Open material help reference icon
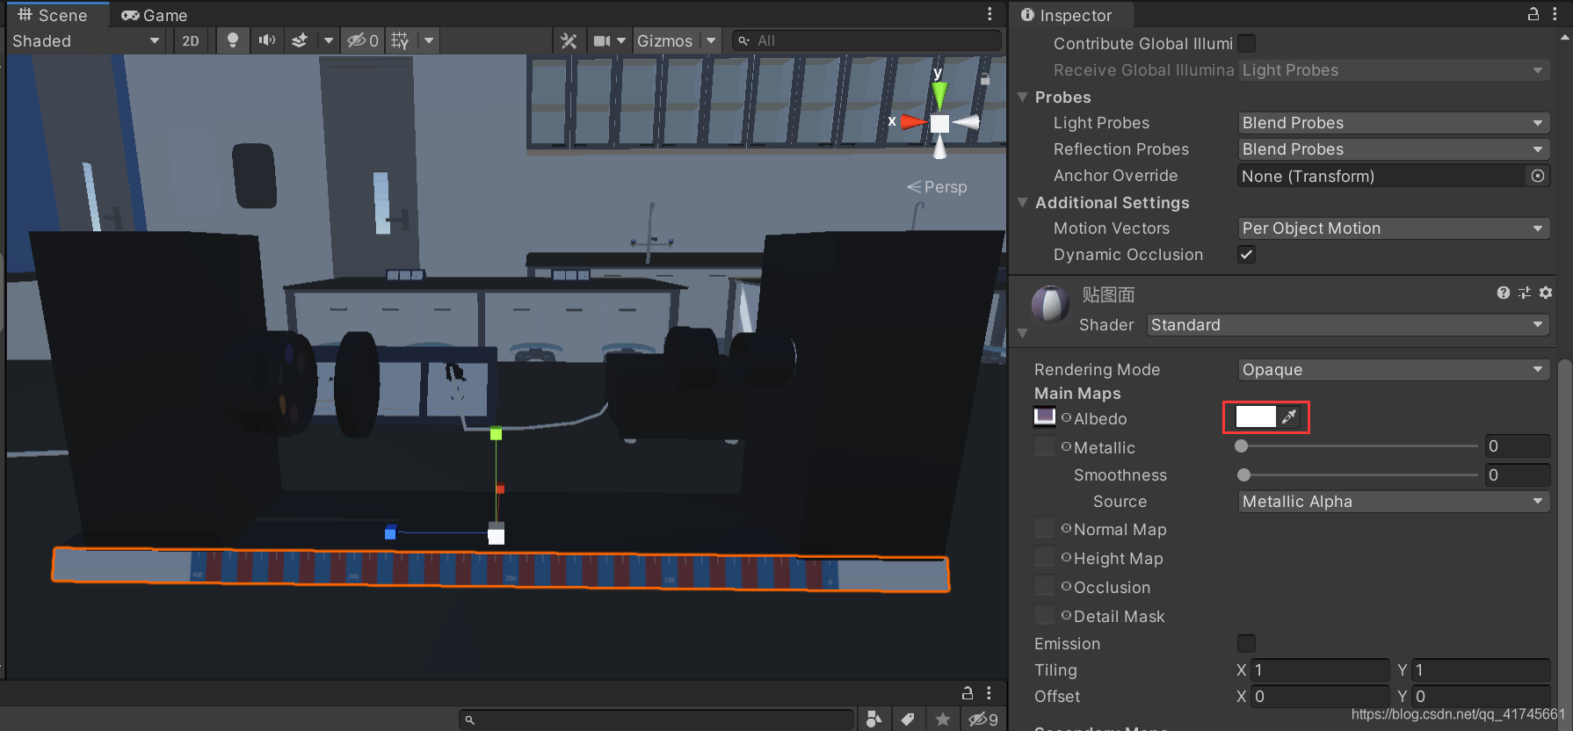This screenshot has width=1573, height=731. [x=1504, y=293]
